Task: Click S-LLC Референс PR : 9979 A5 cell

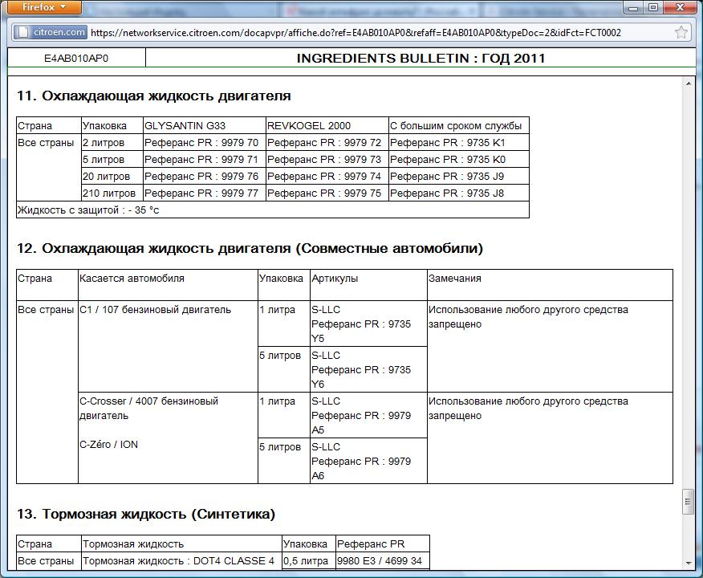Action: (x=368, y=415)
